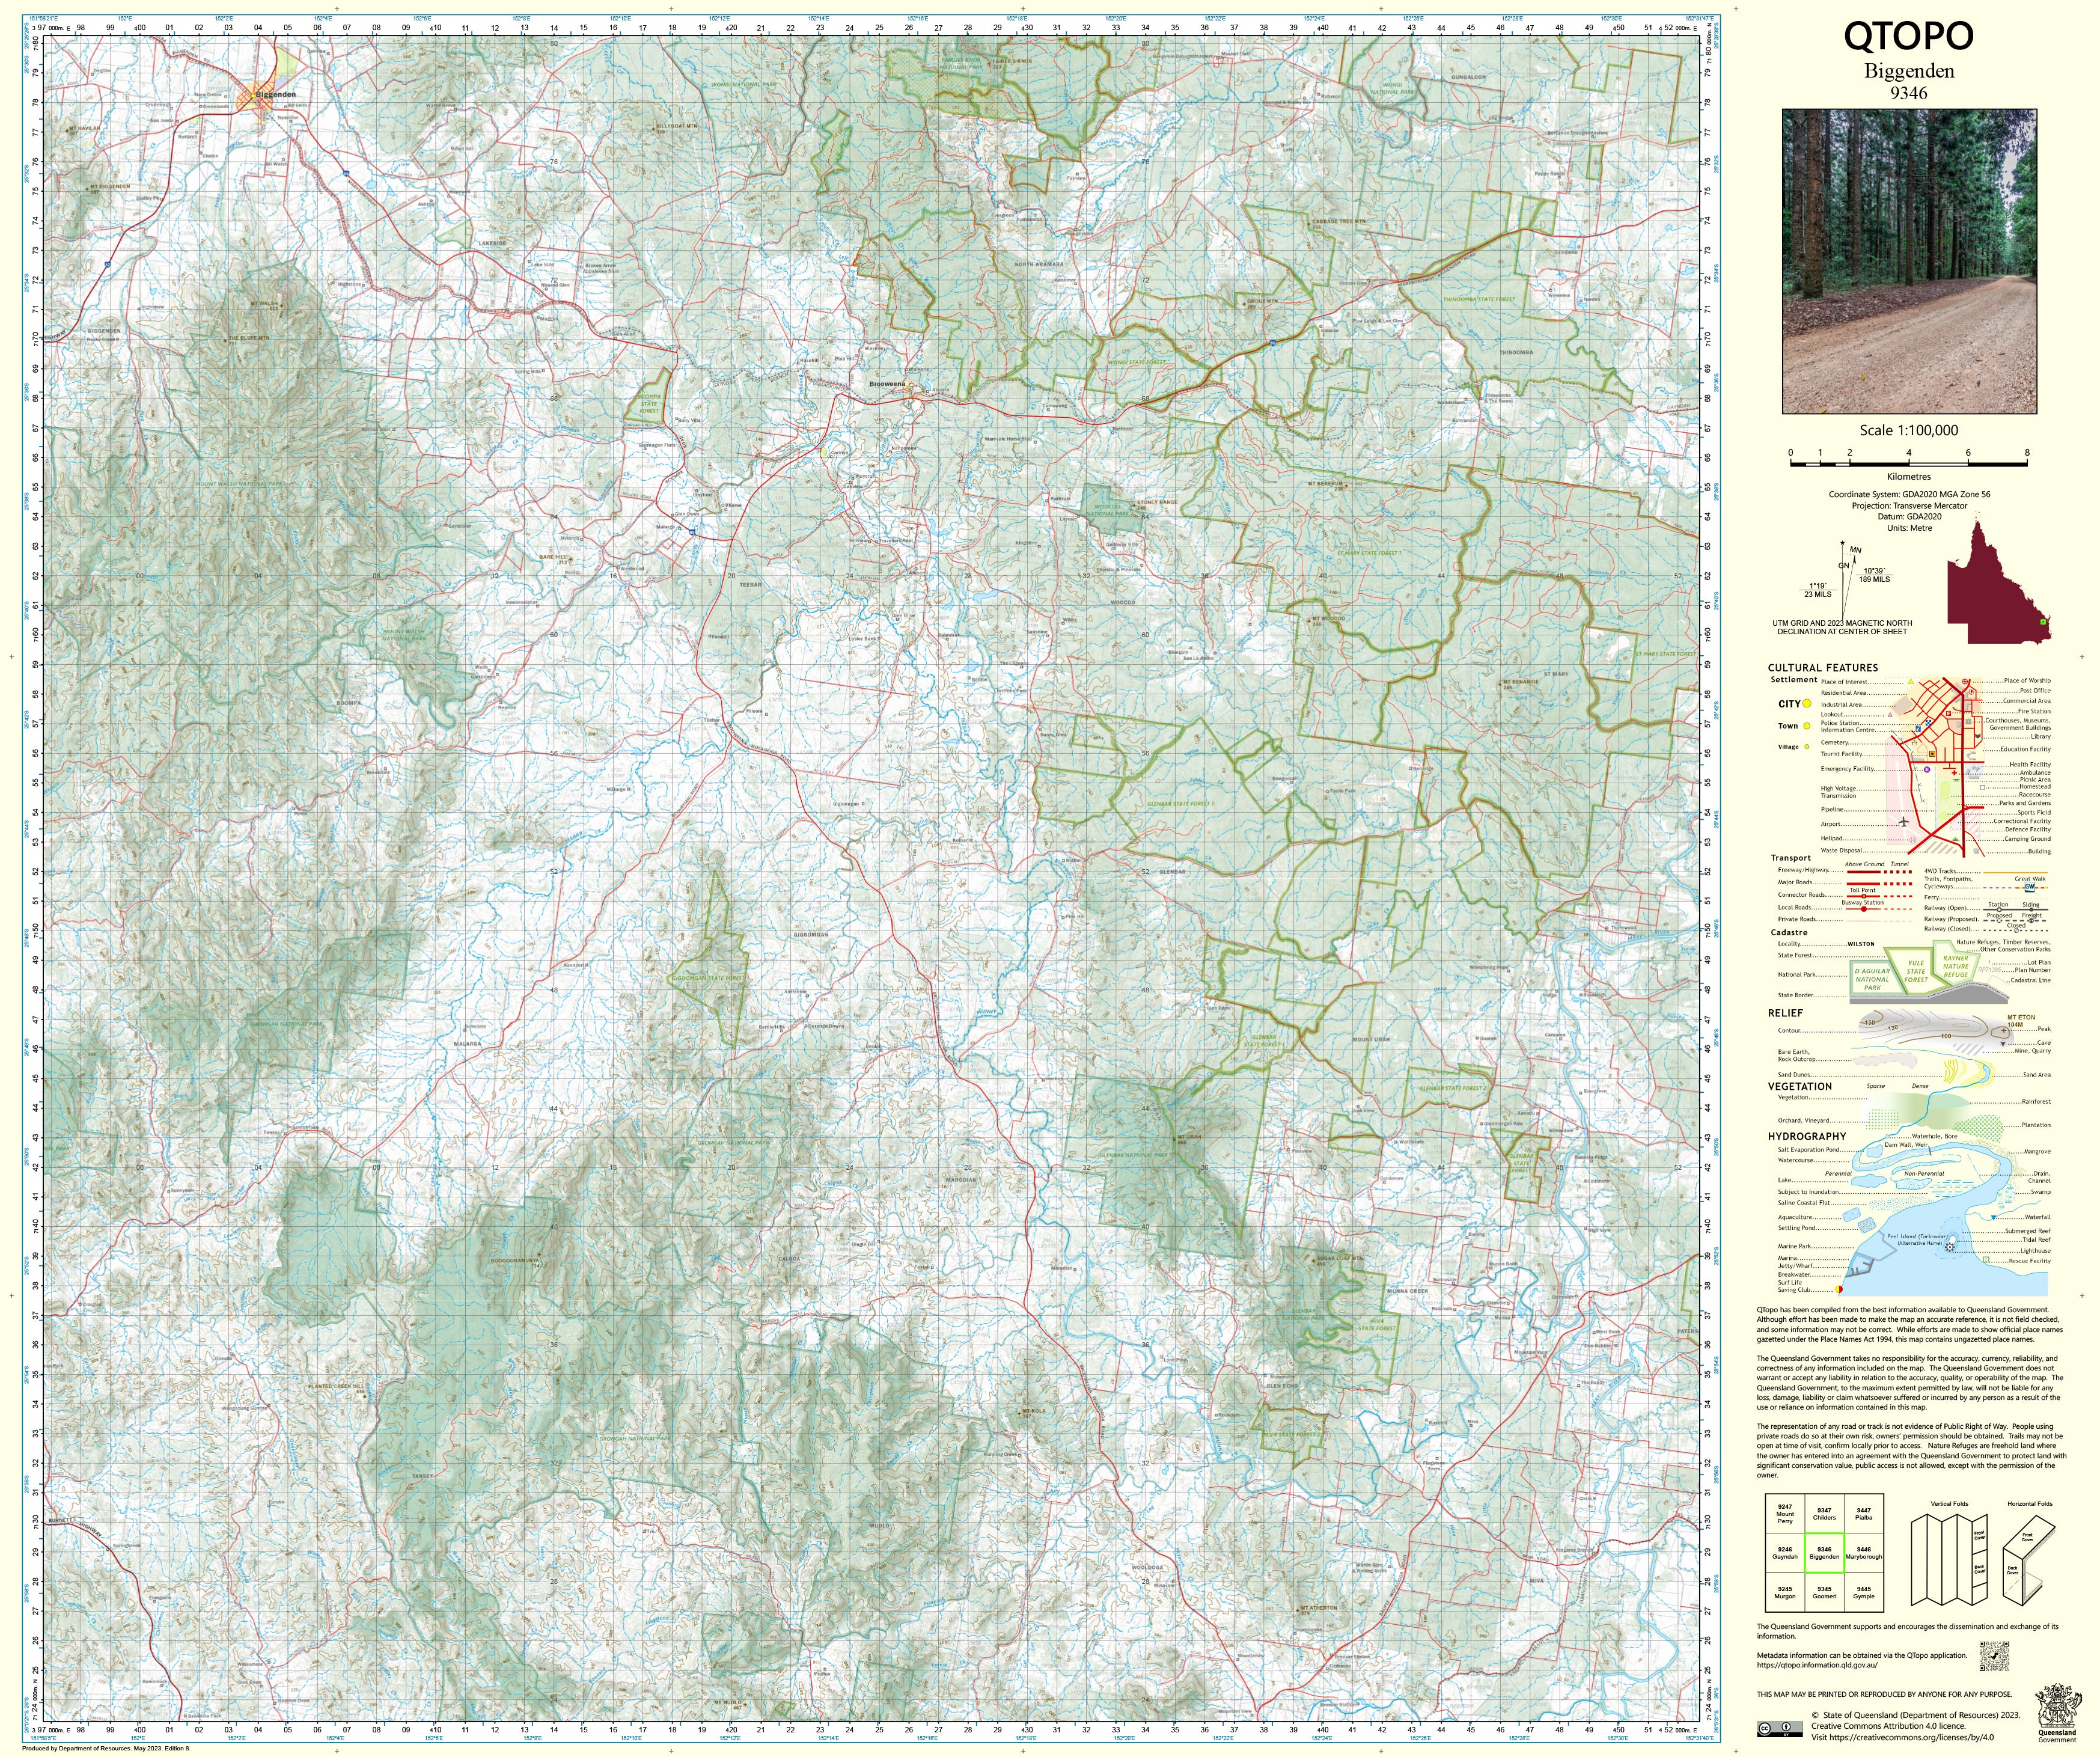Select the 9345 Goomeri adjoining sheet cell
The width and height of the screenshot is (2100, 1757).
(x=1824, y=1592)
